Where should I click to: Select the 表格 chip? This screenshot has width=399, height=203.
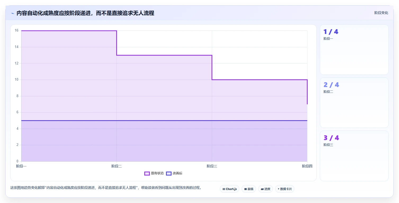(x=249, y=189)
